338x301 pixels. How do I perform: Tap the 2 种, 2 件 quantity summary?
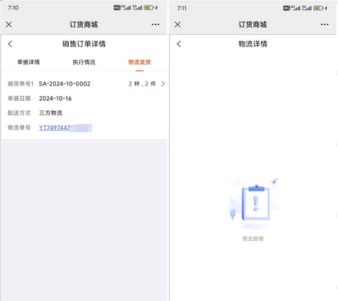141,84
